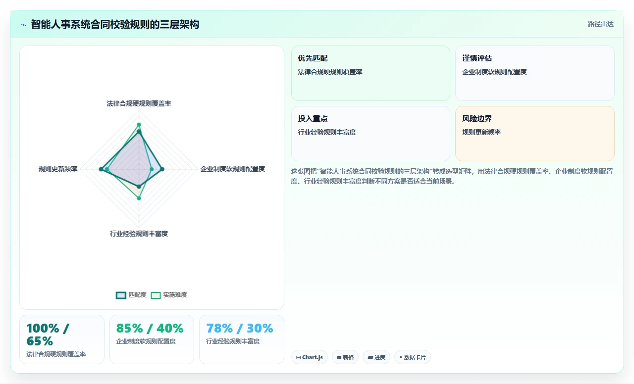Open the 优先匹配 card
The image size is (634, 384).
[370, 73]
